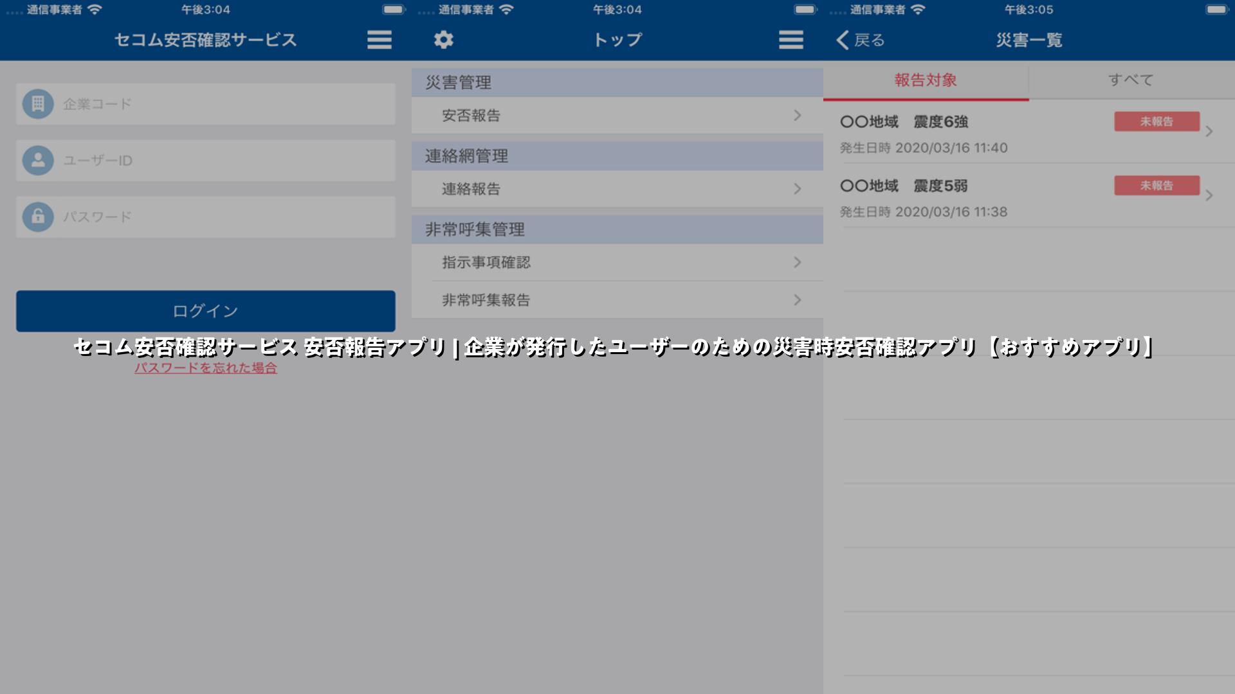Click 午後3:05 clock in status bar
This screenshot has height=694, width=1235.
(1029, 10)
